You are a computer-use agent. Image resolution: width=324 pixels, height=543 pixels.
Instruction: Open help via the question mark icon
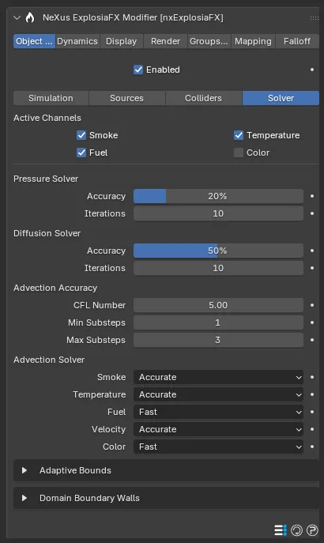coord(312,530)
